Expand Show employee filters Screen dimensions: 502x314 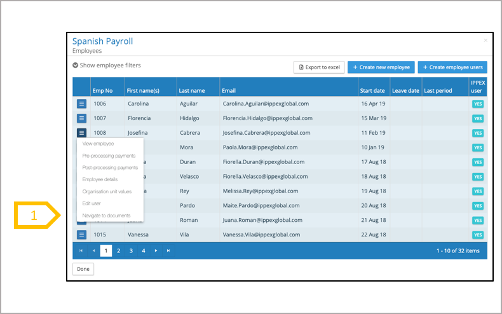pyautogui.click(x=107, y=65)
